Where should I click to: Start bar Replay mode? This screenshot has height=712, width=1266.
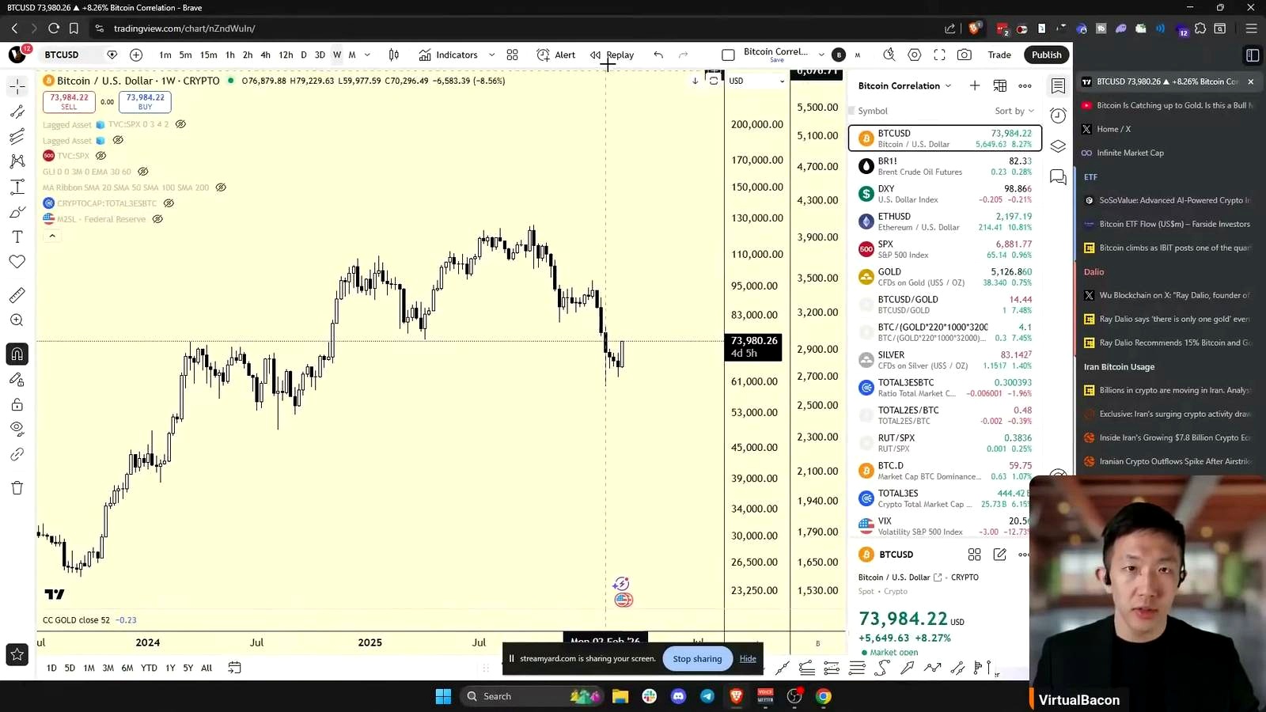point(612,55)
